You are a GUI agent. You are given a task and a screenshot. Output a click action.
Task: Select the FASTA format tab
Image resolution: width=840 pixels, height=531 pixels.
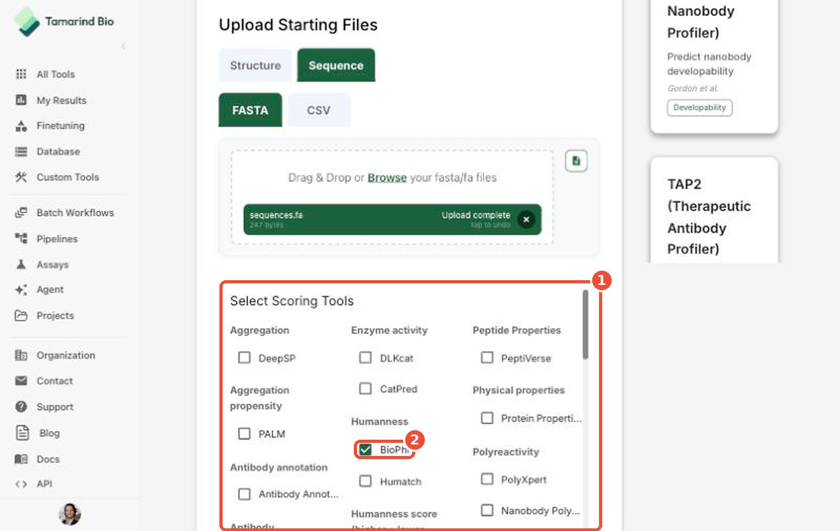pos(250,110)
